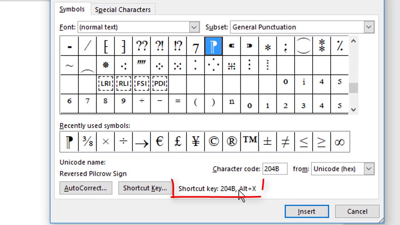The height and width of the screenshot is (225, 400).
Task: Pick the right arrow → recent symbol
Action: pos(142,142)
